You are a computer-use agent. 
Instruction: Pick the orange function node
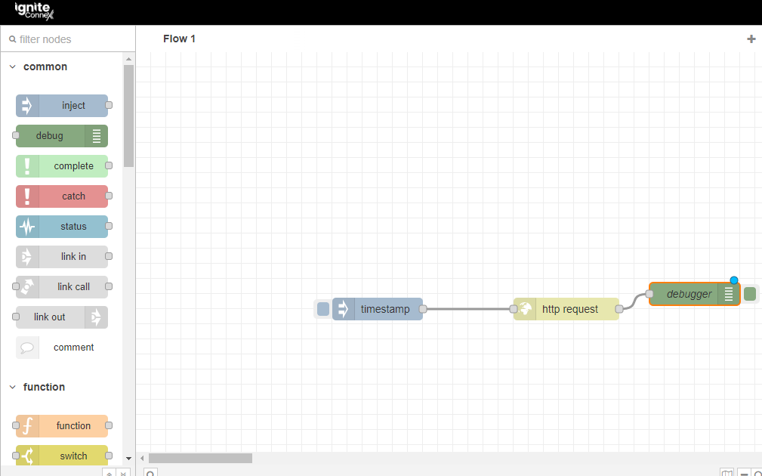[62, 426]
